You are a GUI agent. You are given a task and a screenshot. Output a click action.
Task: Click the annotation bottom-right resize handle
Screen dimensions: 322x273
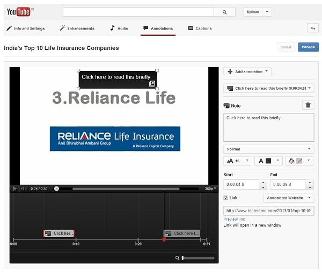tap(157, 88)
